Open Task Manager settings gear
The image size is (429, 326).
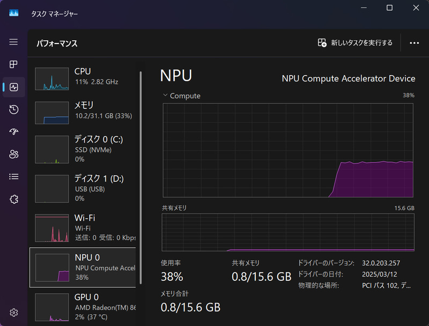(x=13, y=312)
